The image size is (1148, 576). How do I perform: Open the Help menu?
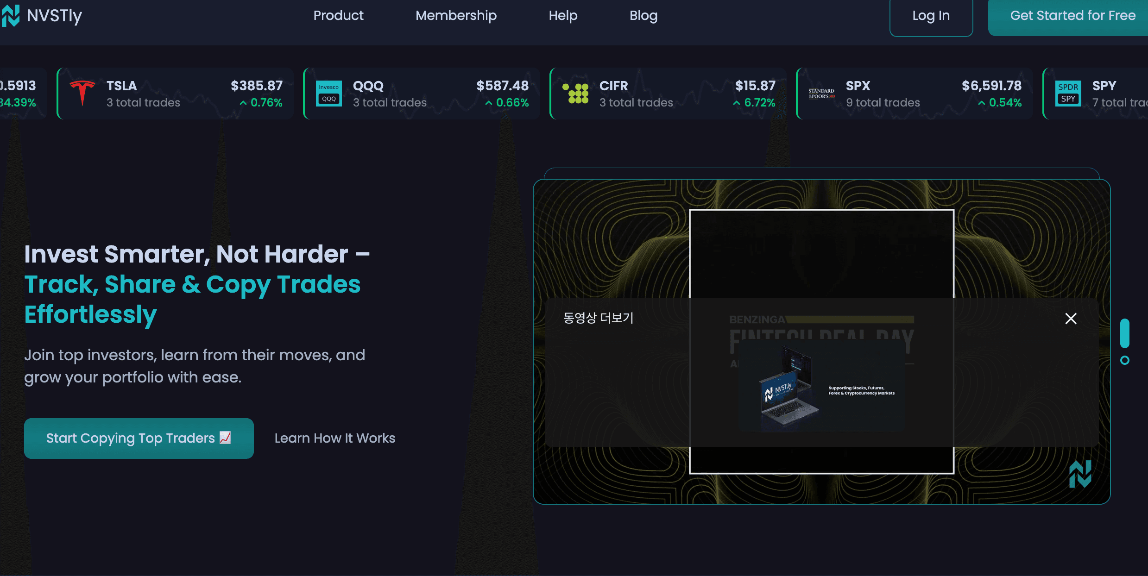click(563, 15)
